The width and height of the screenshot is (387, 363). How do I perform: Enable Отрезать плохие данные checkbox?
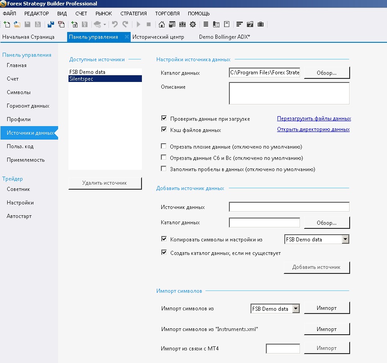pos(164,146)
